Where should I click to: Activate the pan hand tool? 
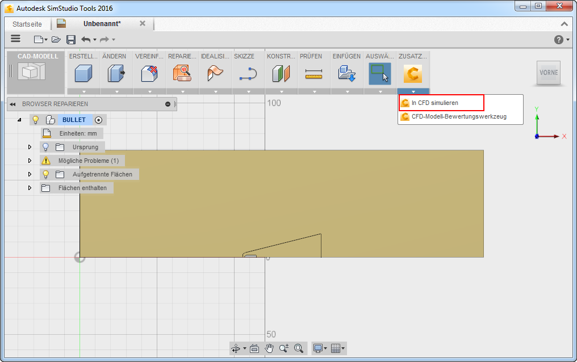tap(269, 348)
